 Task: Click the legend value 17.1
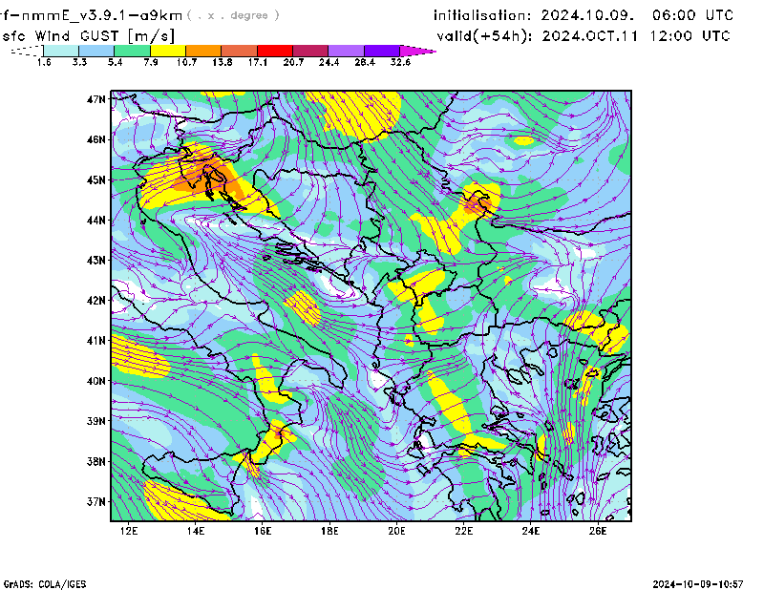tap(258, 62)
